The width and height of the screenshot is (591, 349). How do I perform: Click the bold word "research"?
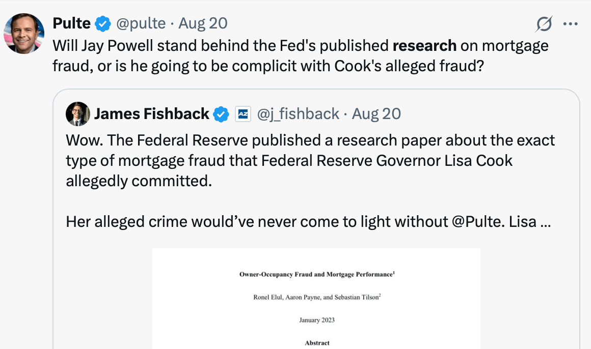tap(424, 46)
